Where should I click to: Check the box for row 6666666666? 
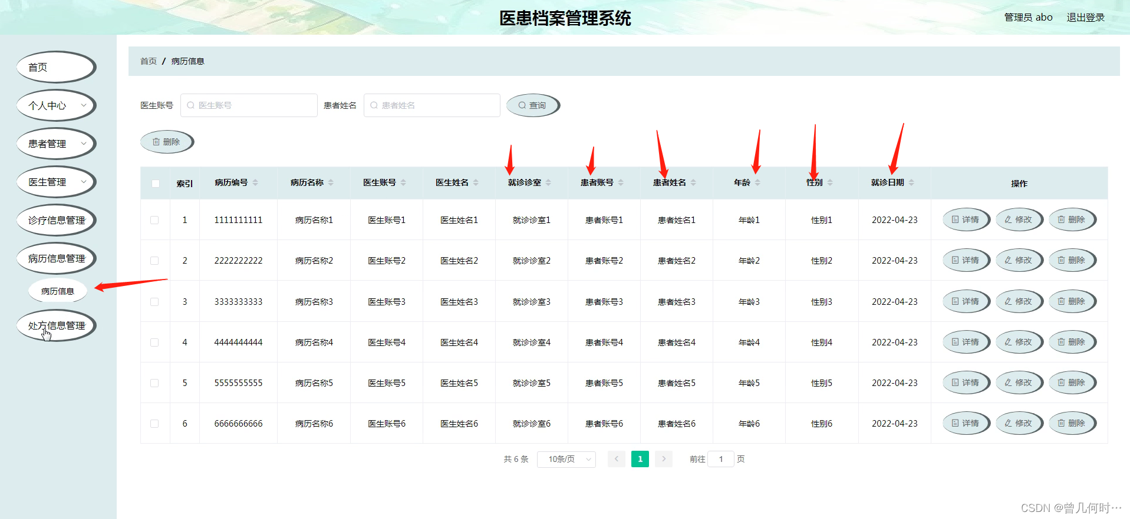(154, 424)
